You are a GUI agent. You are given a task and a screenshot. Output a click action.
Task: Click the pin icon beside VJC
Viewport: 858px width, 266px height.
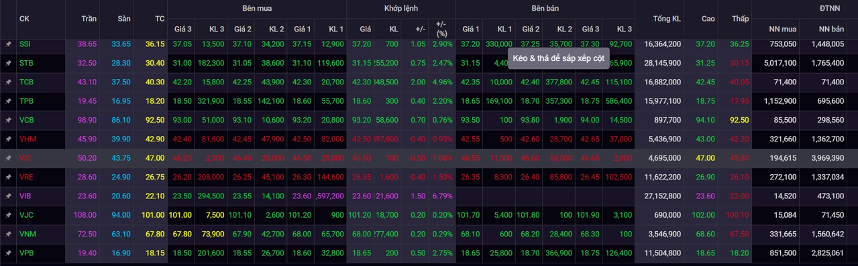click(8, 215)
